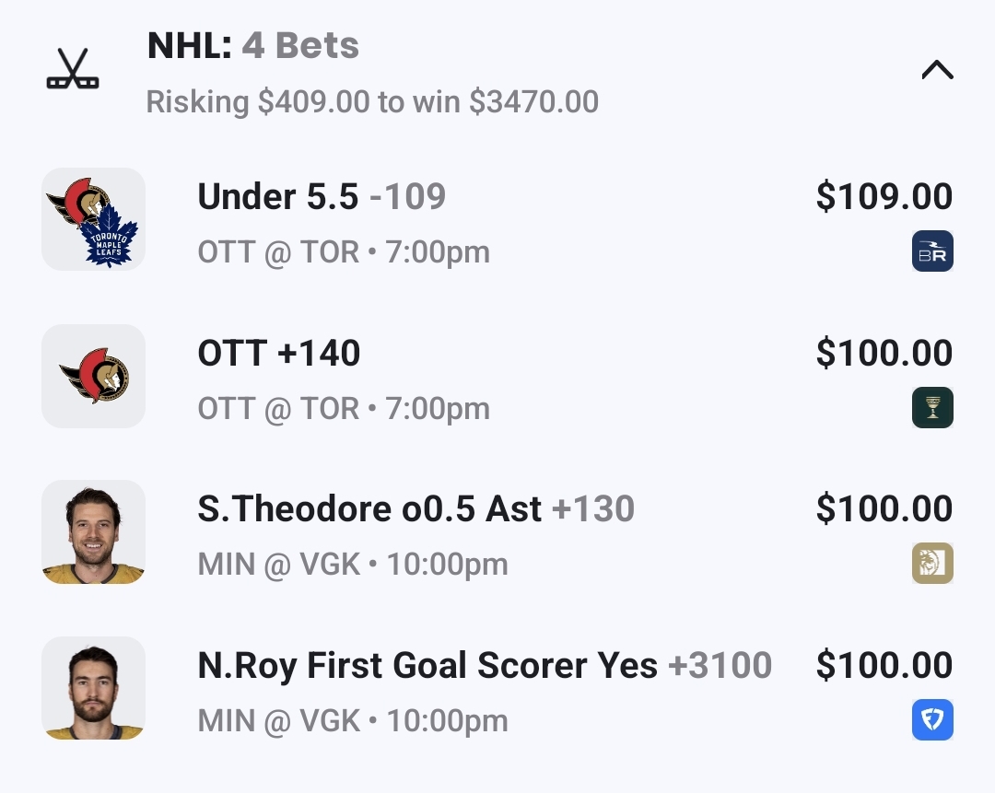Click the Ottawa Senators team logo
995x793 pixels.
pos(93,376)
